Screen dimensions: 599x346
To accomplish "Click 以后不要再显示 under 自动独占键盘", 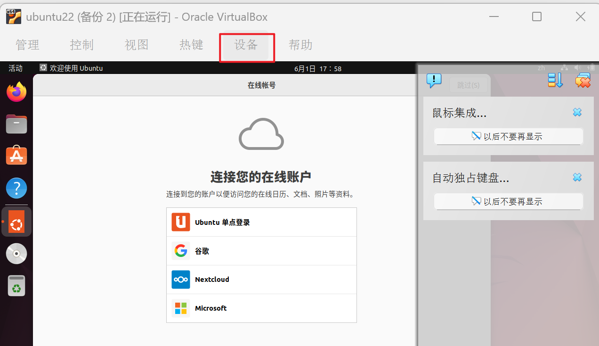I will coord(508,202).
